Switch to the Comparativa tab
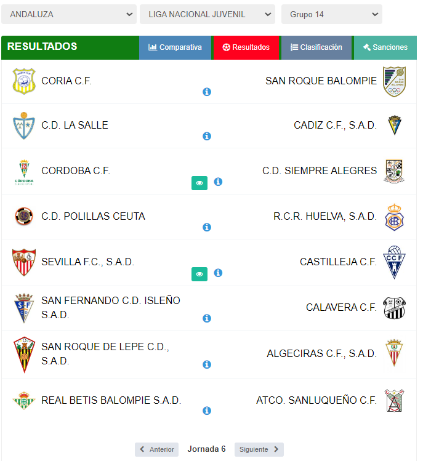Image resolution: width=423 pixels, height=461 pixels. click(x=175, y=47)
